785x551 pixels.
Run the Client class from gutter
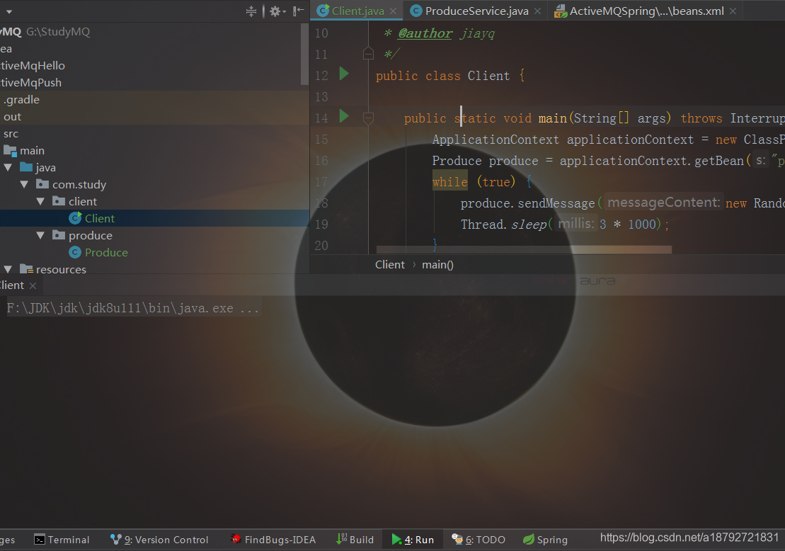click(344, 74)
